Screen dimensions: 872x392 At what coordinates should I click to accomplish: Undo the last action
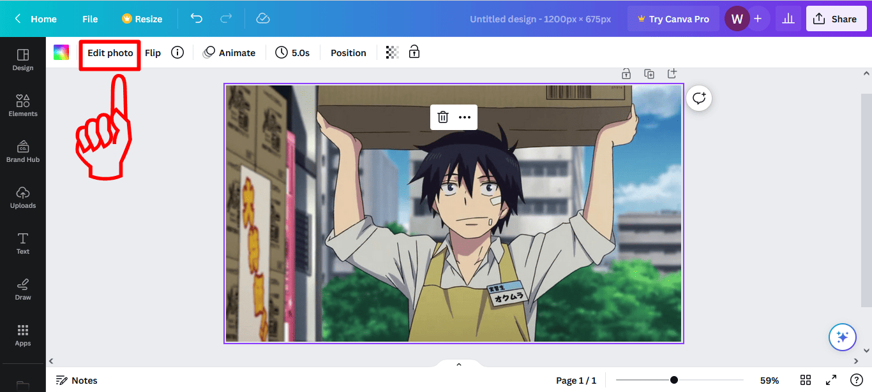[x=197, y=18]
